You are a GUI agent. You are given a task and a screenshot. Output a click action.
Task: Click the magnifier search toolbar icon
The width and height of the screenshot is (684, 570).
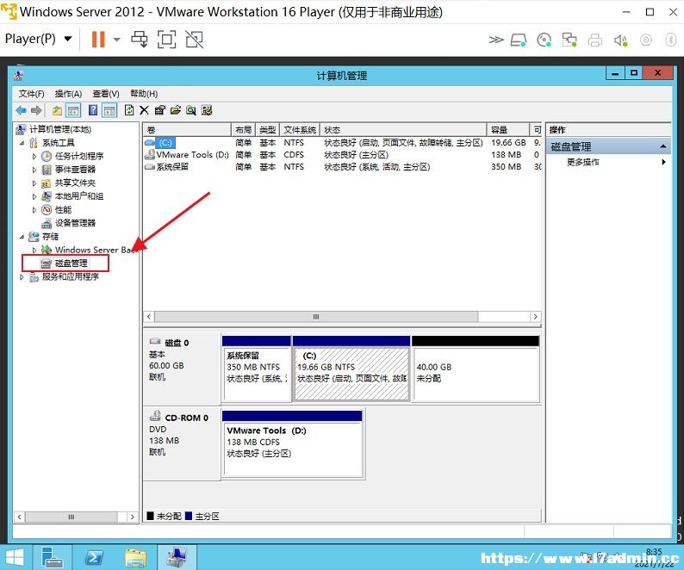point(191,110)
